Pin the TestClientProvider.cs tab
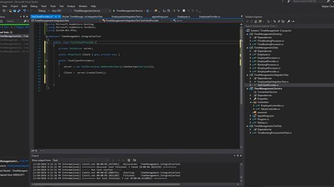 pos(56,17)
